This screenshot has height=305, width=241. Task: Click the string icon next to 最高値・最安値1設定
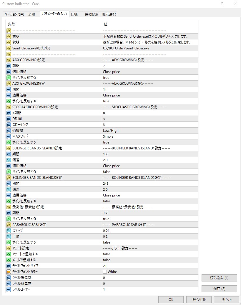pyautogui.click(x=9, y=207)
